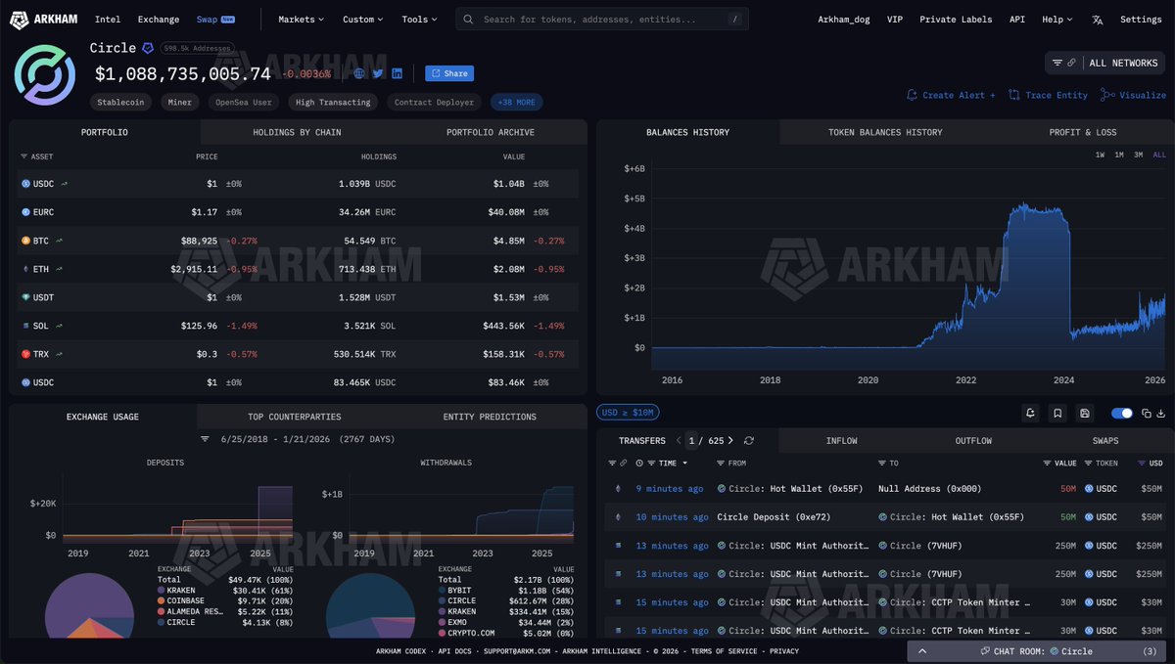Expand the +38 MORE tags
Viewport: 1175px width, 664px height.
pyautogui.click(x=516, y=102)
